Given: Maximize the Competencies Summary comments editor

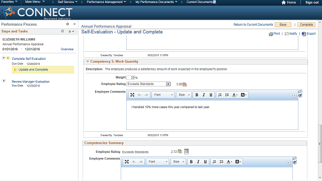Looking at the screenshot, I should pos(127,162).
